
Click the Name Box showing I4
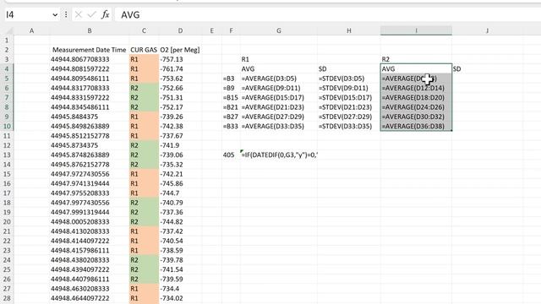click(x=28, y=15)
